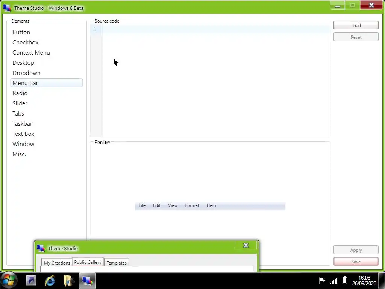Select Taskbar from Elements
The image size is (385, 289).
pyautogui.click(x=46, y=123)
